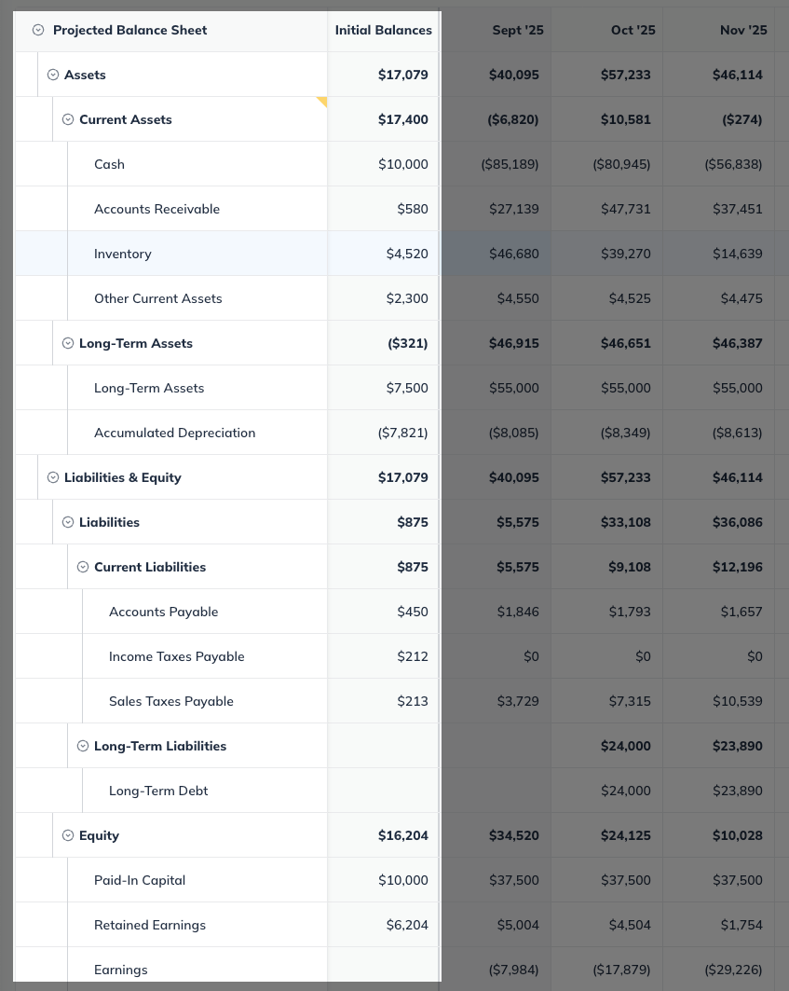The height and width of the screenshot is (991, 789).
Task: Collapse the Liabilities group chevron
Action: tap(68, 522)
